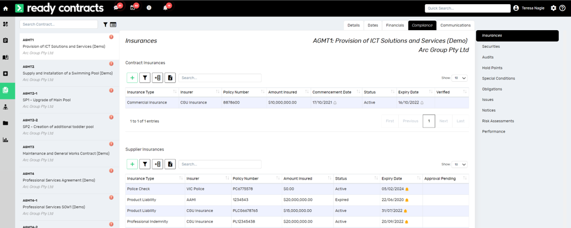The image size is (571, 228).
Task: Open the help question mark icon
Action: [x=562, y=8]
